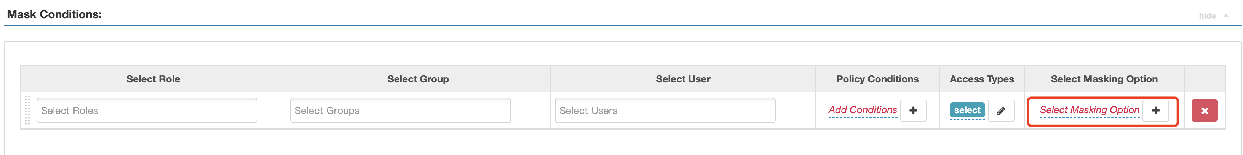The height and width of the screenshot is (155, 1243).
Task: Click the Mask Conditions section heading
Action: click(x=54, y=14)
